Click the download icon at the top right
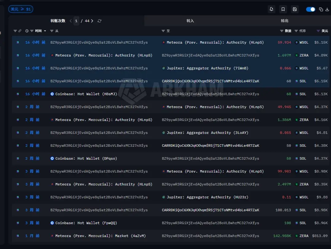Screen dimensions: 331x249 (327, 9)
